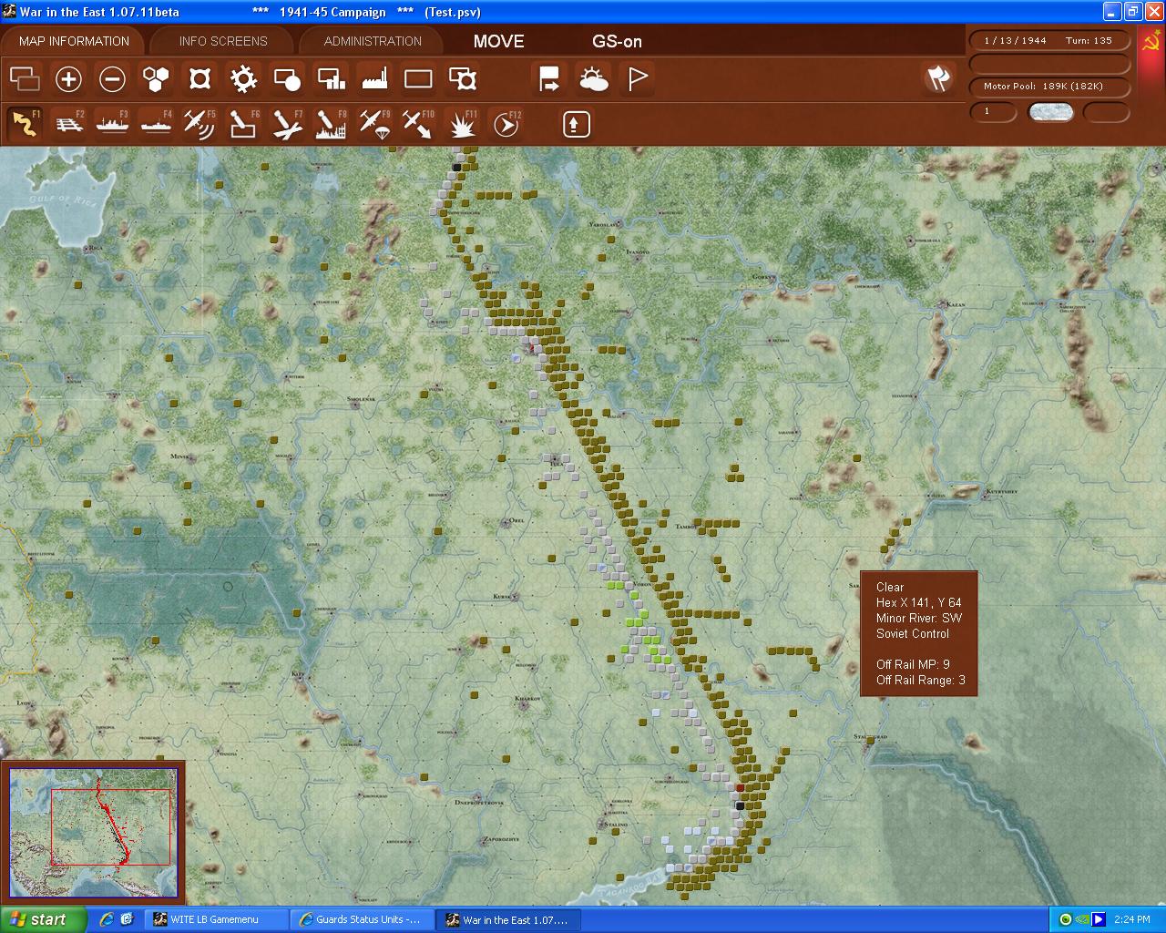The height and width of the screenshot is (933, 1166).
Task: Open the ADMINISTRATION tab
Action: 373,41
